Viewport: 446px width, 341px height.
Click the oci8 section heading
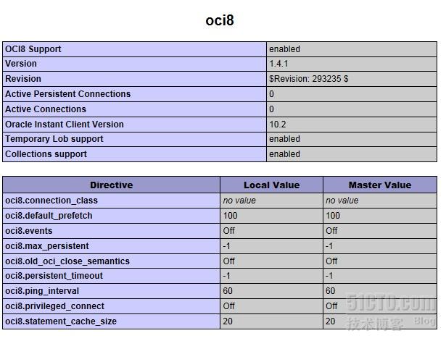tap(220, 20)
